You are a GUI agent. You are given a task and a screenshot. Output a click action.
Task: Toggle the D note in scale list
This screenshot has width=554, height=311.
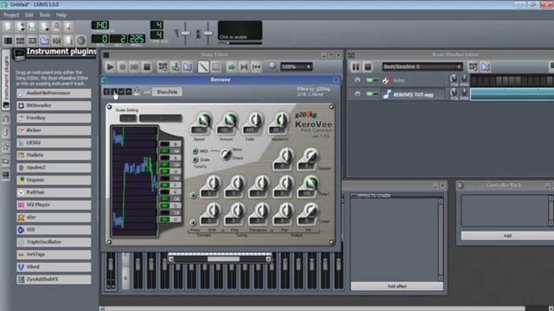pyautogui.click(x=170, y=206)
